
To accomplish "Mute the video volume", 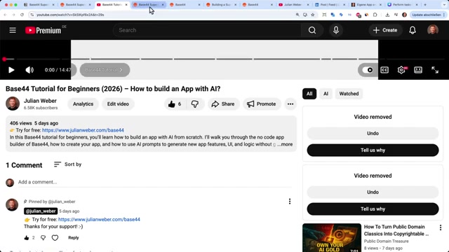I will tap(29, 70).
